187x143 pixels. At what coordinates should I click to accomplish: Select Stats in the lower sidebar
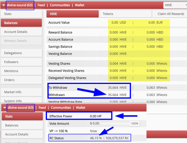pos(22,116)
